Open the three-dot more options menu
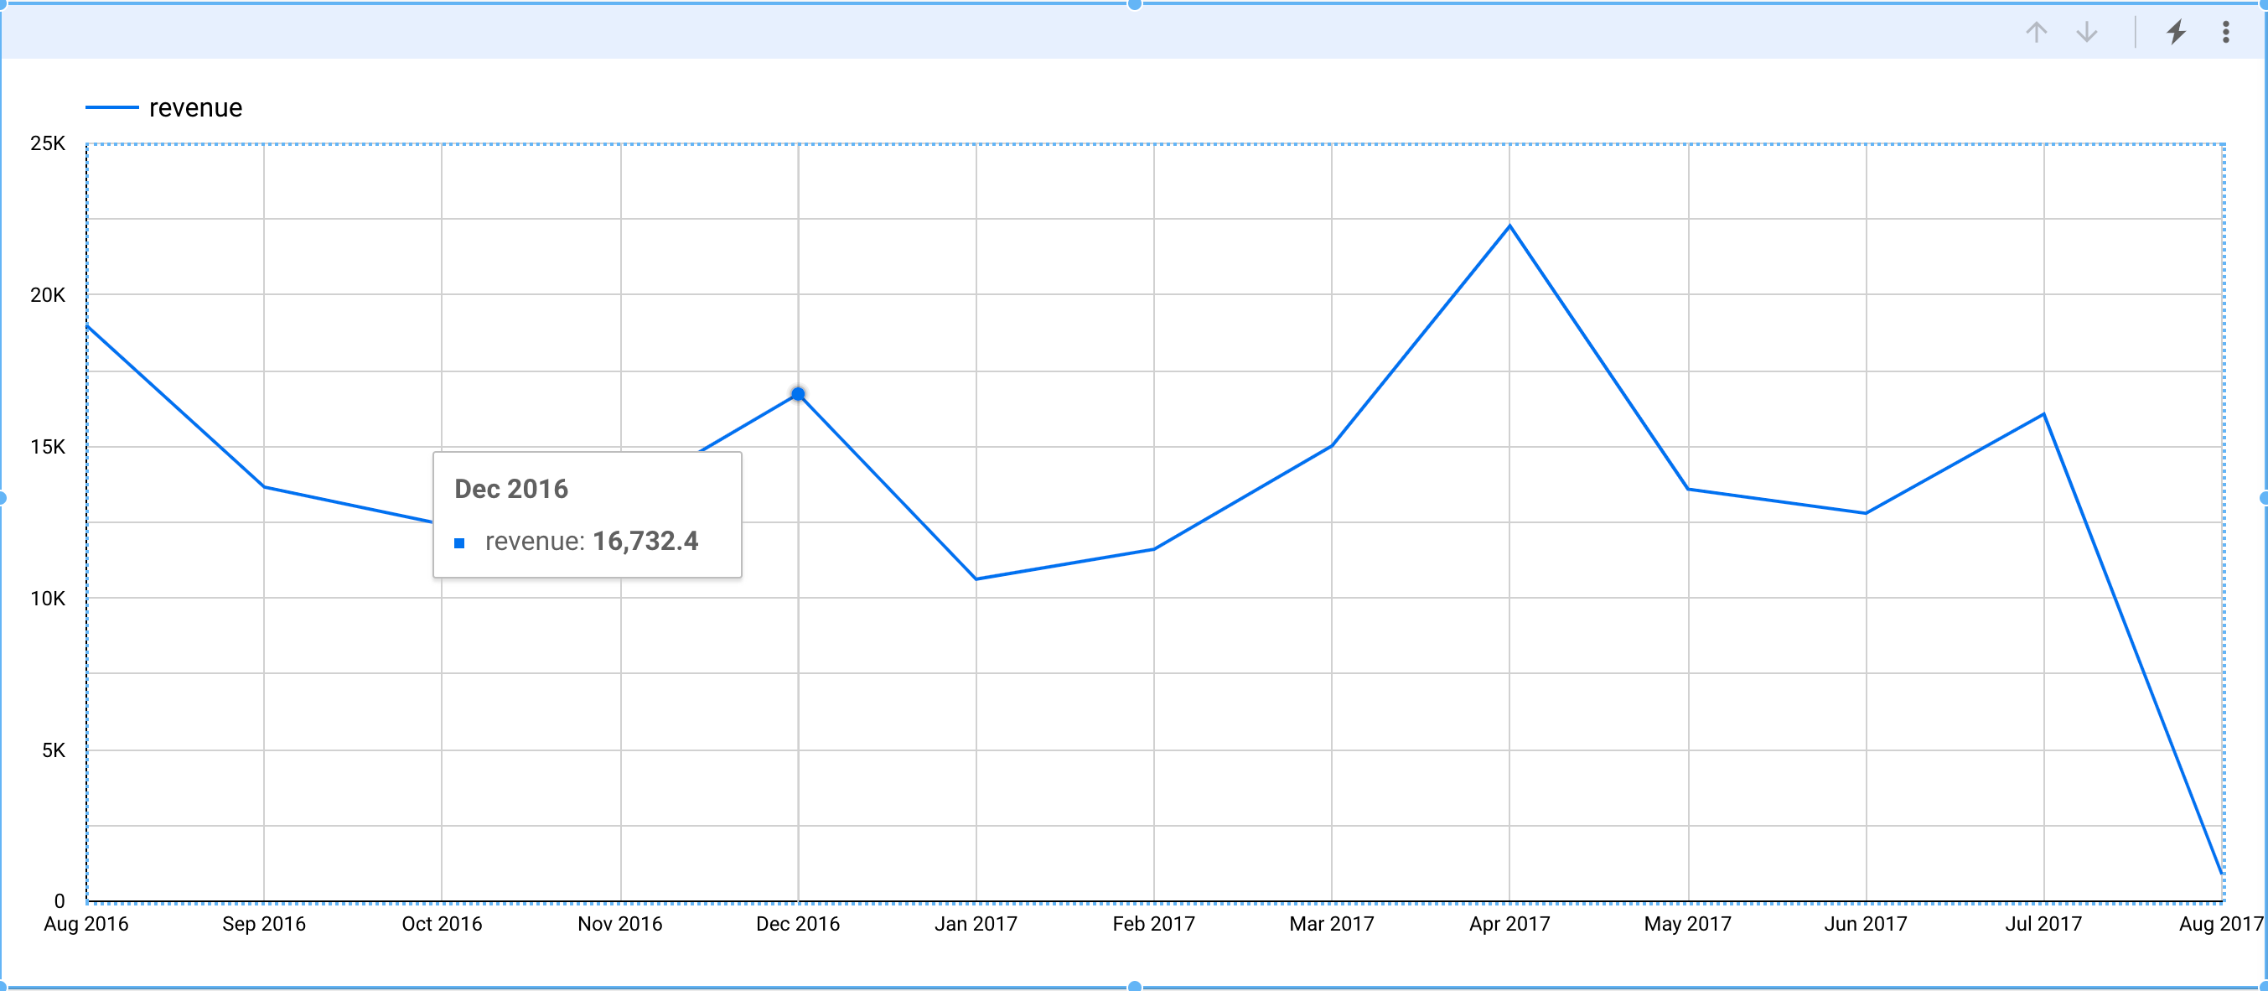This screenshot has width=2268, height=991. [2225, 33]
